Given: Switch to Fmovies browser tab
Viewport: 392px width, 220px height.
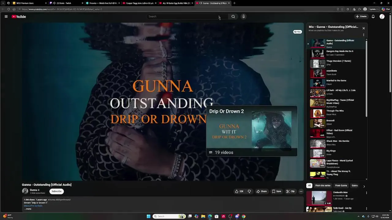Looking at the screenshot, I should click(x=103, y=3).
